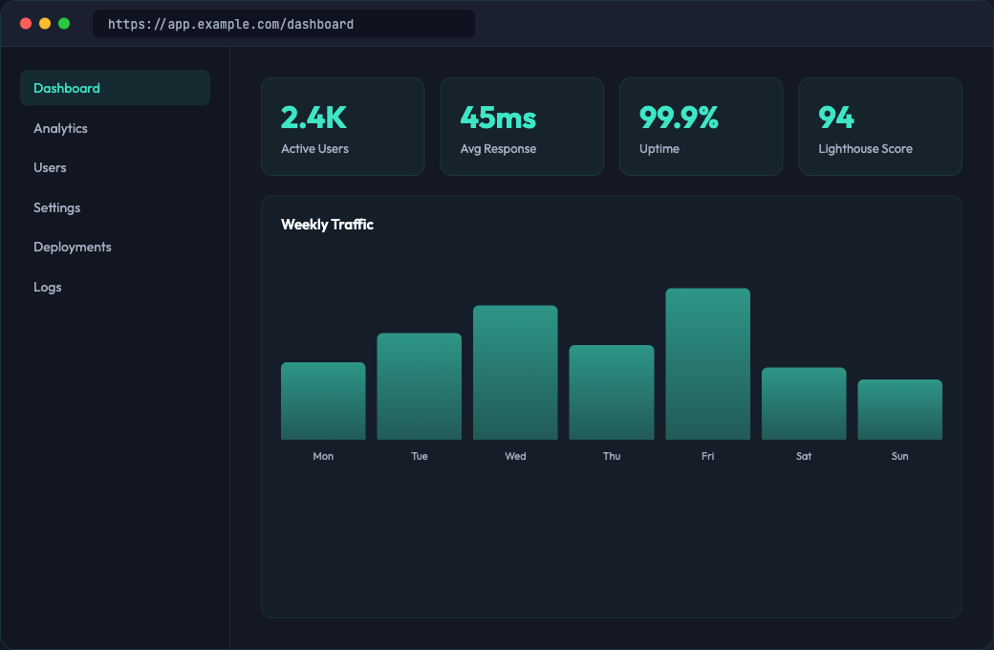Select the Uptime stat card
This screenshot has height=650, width=994.
pyautogui.click(x=701, y=126)
